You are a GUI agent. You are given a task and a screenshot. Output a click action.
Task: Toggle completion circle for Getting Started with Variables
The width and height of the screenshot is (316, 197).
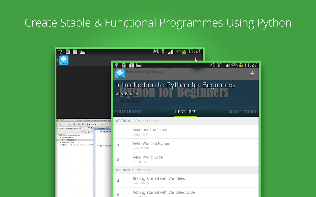pos(127,180)
